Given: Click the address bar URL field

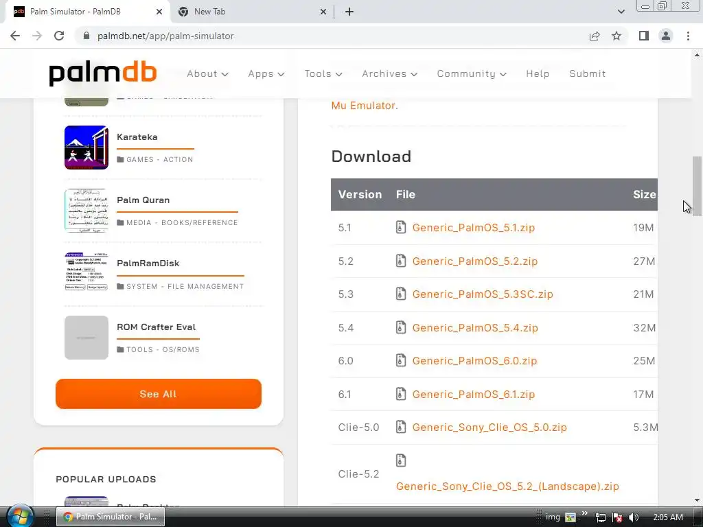Looking at the screenshot, I should 332,36.
